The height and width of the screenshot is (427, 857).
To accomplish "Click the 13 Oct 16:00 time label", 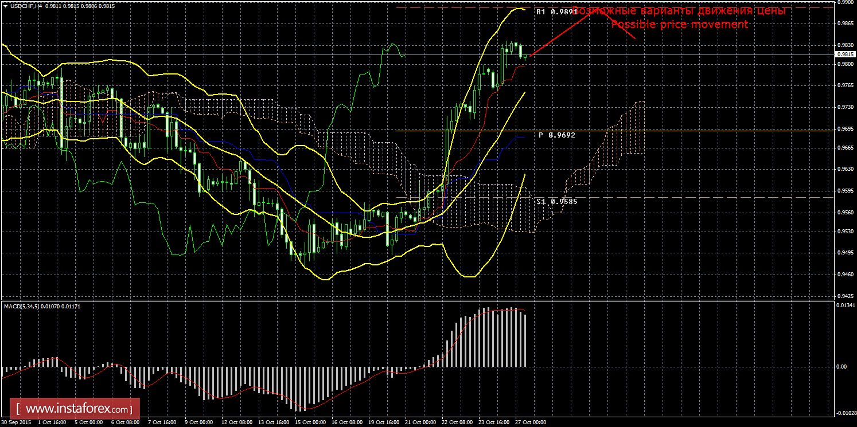I will 274,422.
